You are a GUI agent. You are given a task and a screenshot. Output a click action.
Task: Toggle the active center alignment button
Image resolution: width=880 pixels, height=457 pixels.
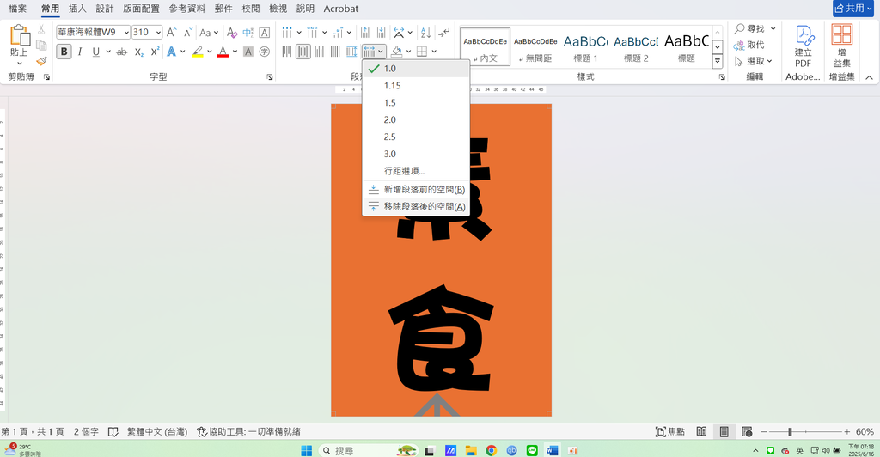(303, 52)
